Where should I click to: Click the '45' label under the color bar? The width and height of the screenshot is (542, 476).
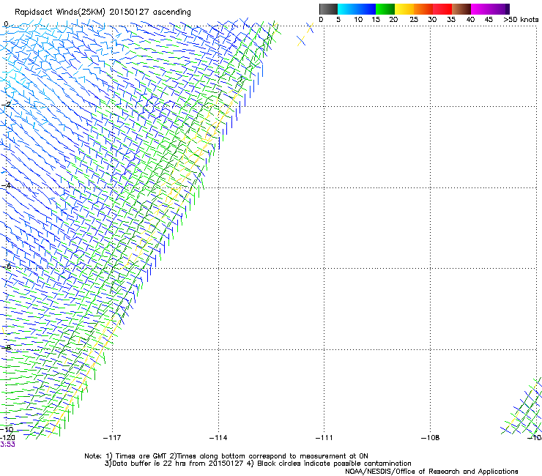489,20
